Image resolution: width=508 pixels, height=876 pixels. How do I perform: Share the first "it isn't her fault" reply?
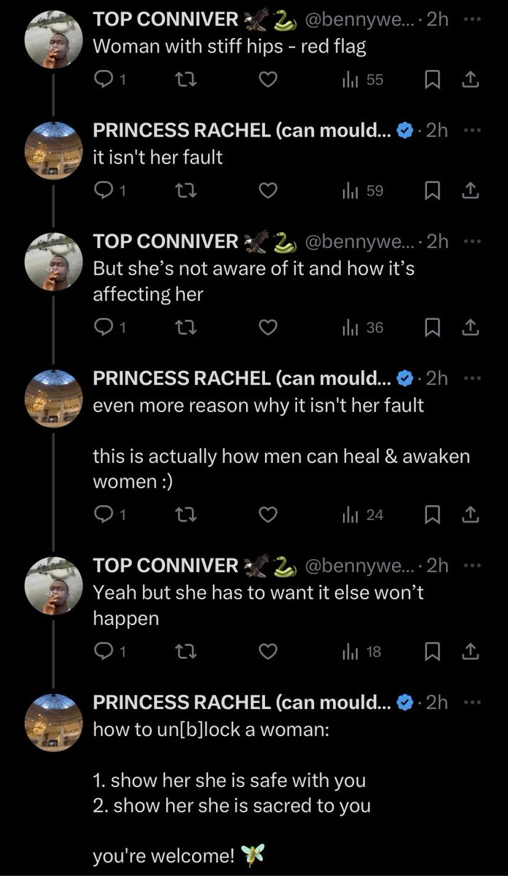(x=471, y=191)
